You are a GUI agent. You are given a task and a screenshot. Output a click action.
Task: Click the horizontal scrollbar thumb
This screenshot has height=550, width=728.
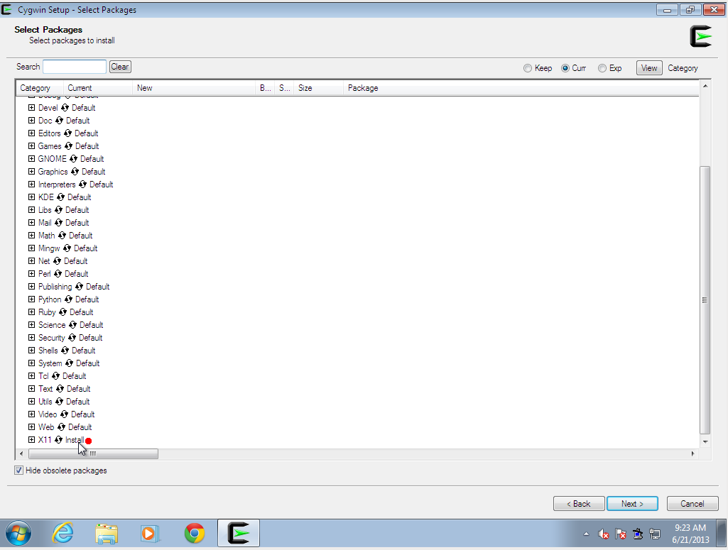point(93,453)
